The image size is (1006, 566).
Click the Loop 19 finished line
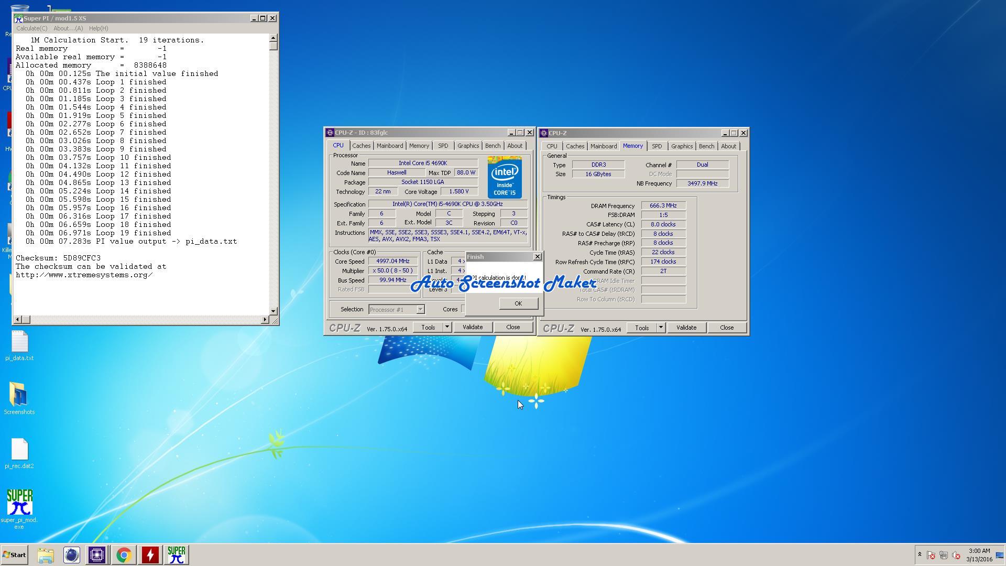point(99,233)
